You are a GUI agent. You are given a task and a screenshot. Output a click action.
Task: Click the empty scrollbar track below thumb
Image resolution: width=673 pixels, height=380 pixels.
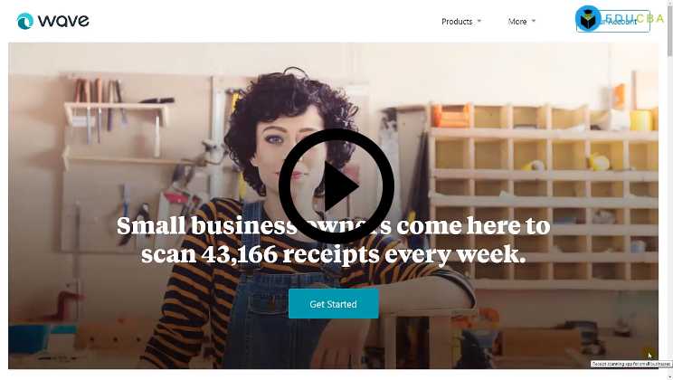tap(669, 214)
